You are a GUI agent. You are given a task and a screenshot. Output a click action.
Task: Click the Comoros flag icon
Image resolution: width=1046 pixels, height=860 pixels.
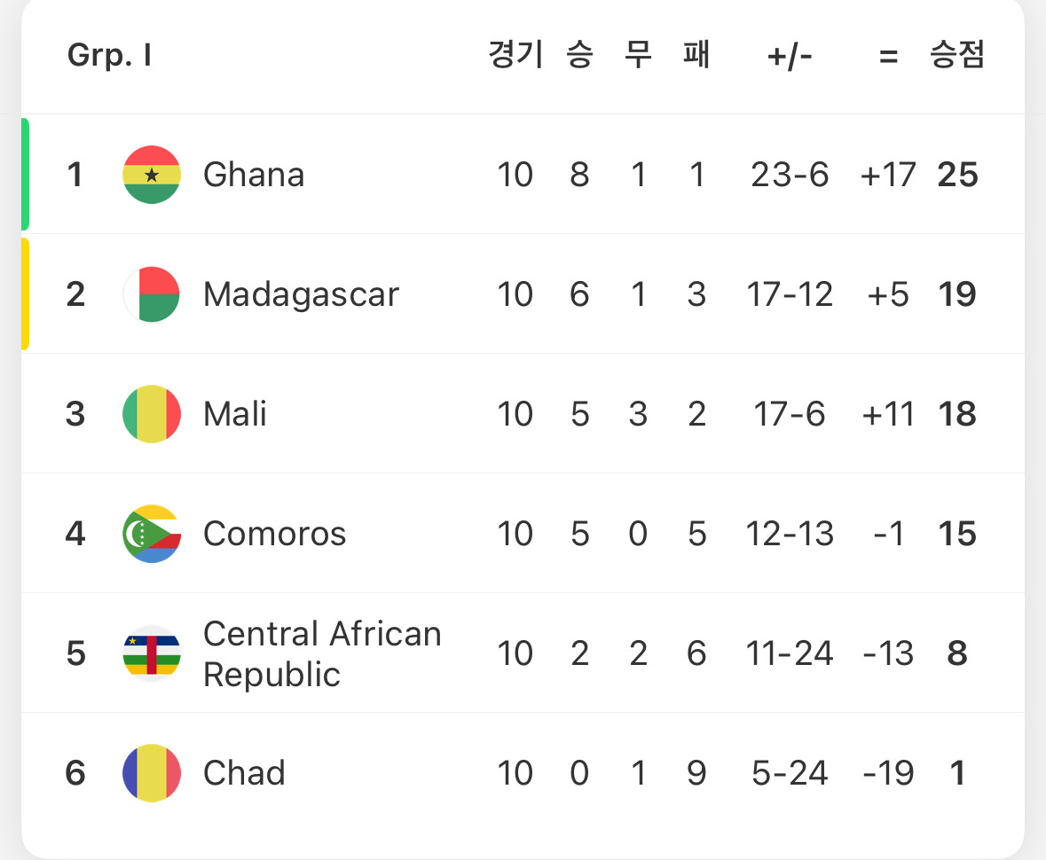152,534
